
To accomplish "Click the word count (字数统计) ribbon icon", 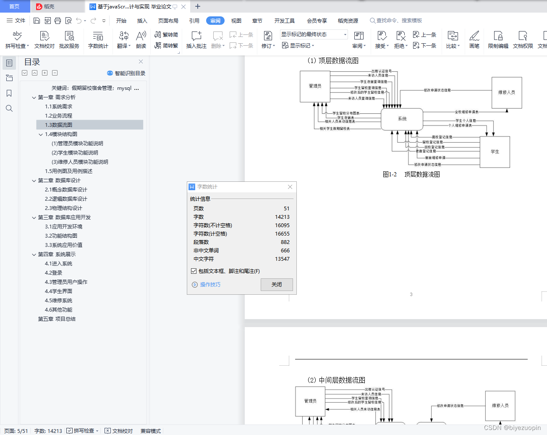I will [98, 40].
